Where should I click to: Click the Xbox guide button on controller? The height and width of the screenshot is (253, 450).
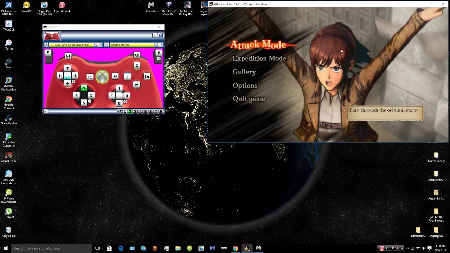coord(102,77)
